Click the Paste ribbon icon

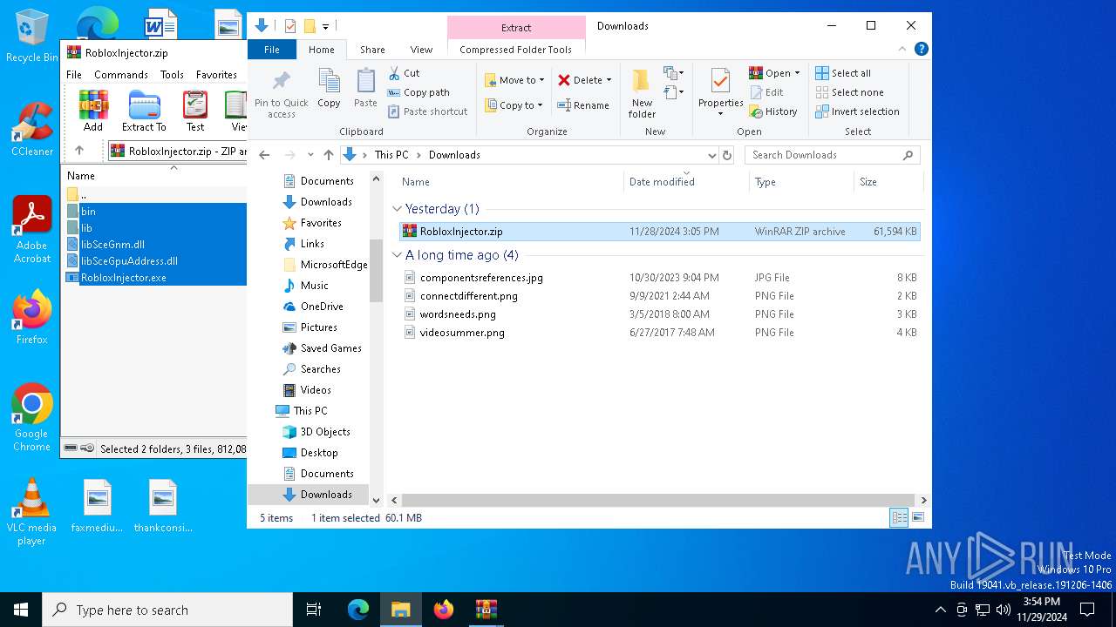click(365, 89)
